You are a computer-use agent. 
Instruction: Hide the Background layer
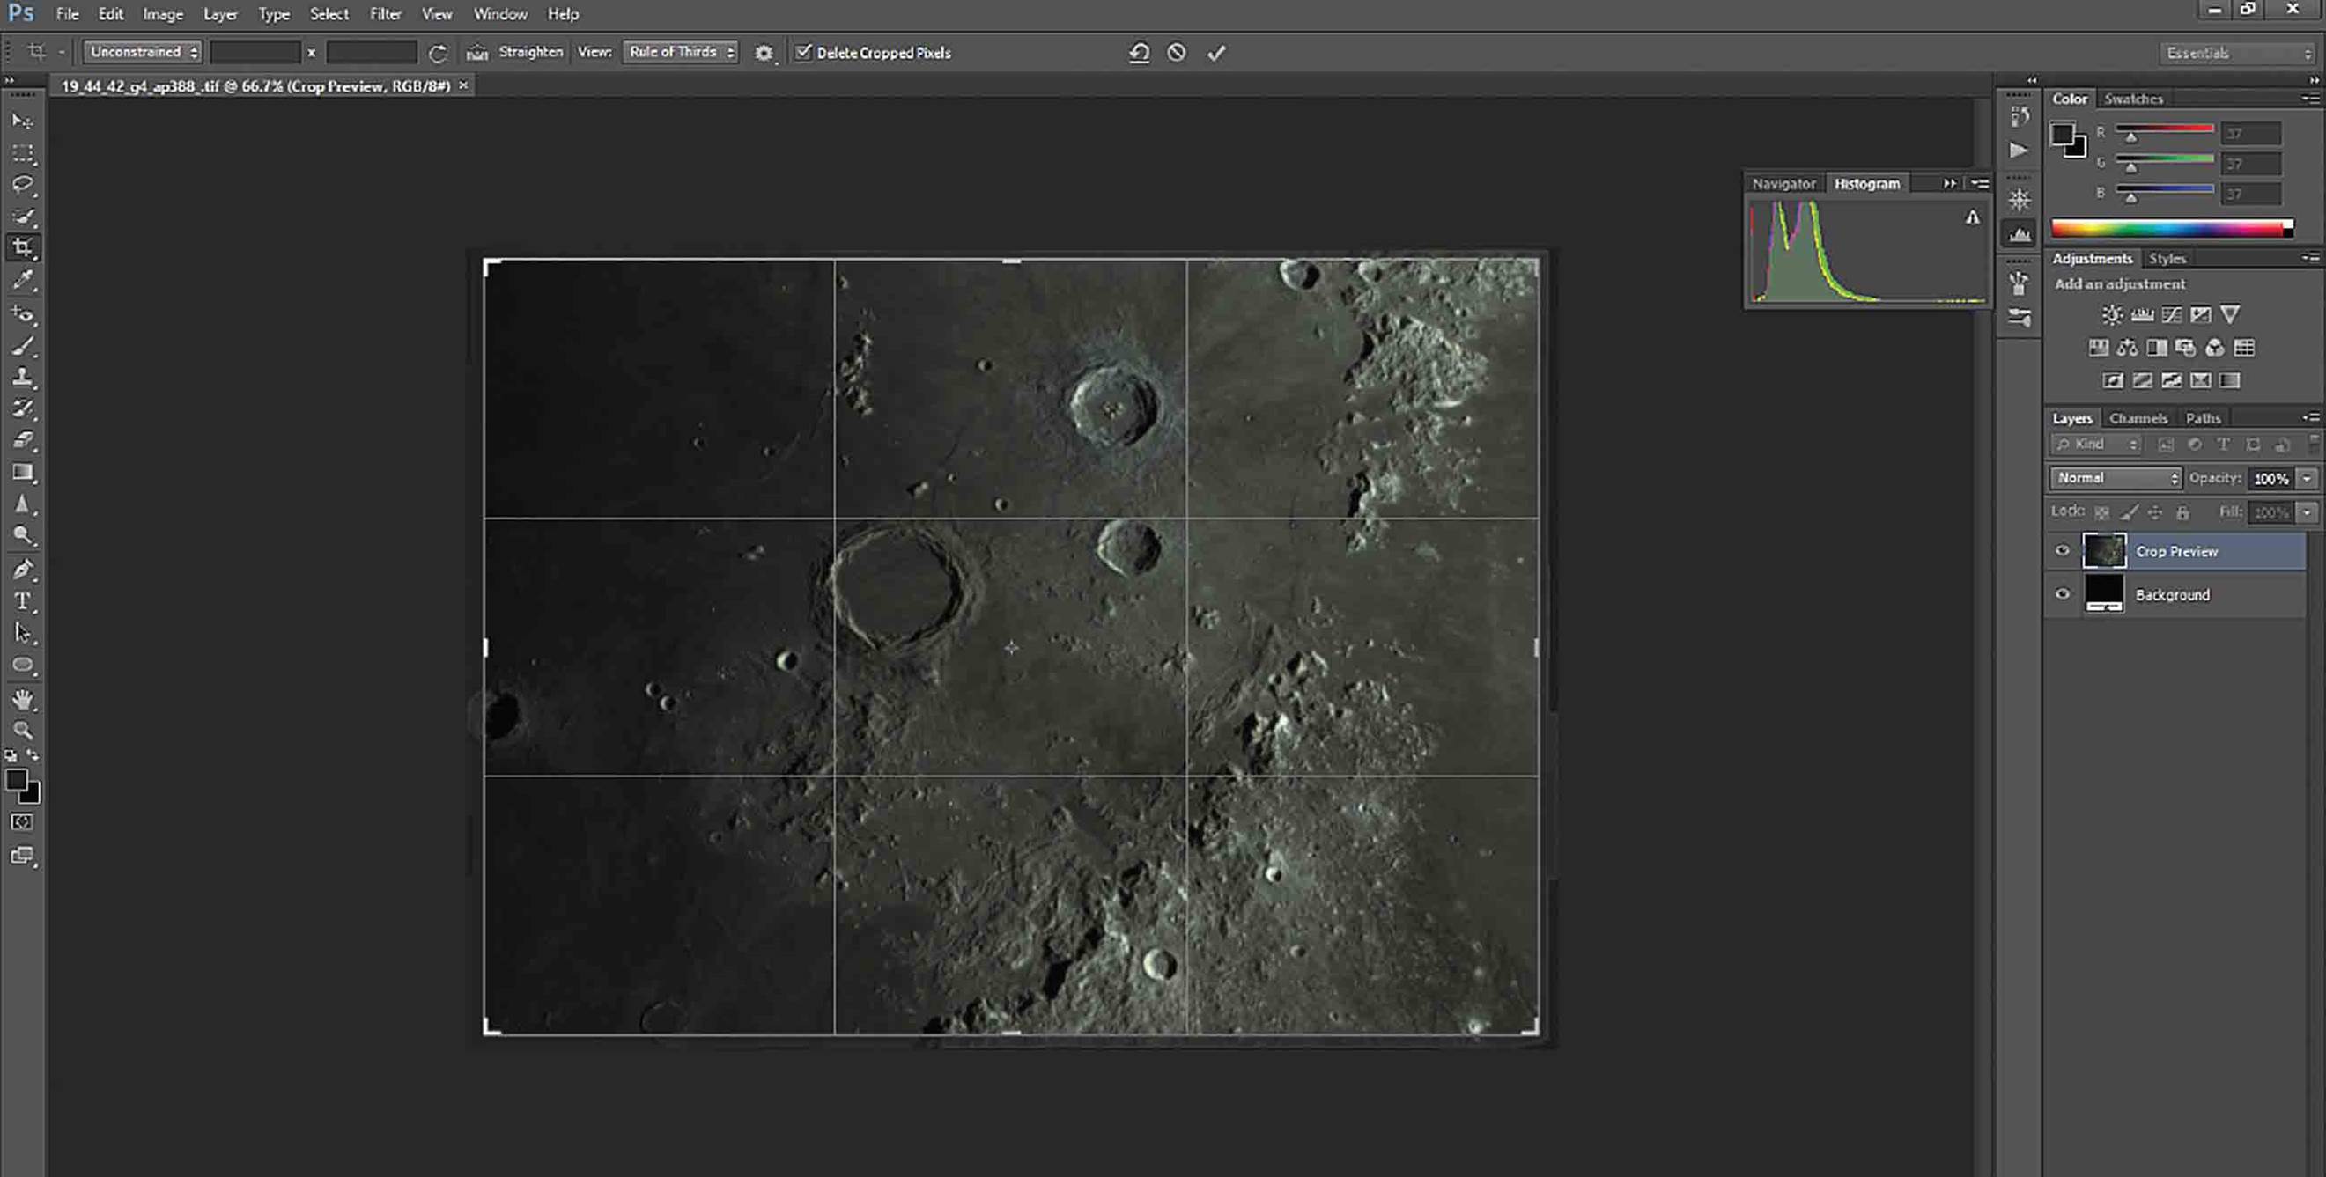(2062, 594)
